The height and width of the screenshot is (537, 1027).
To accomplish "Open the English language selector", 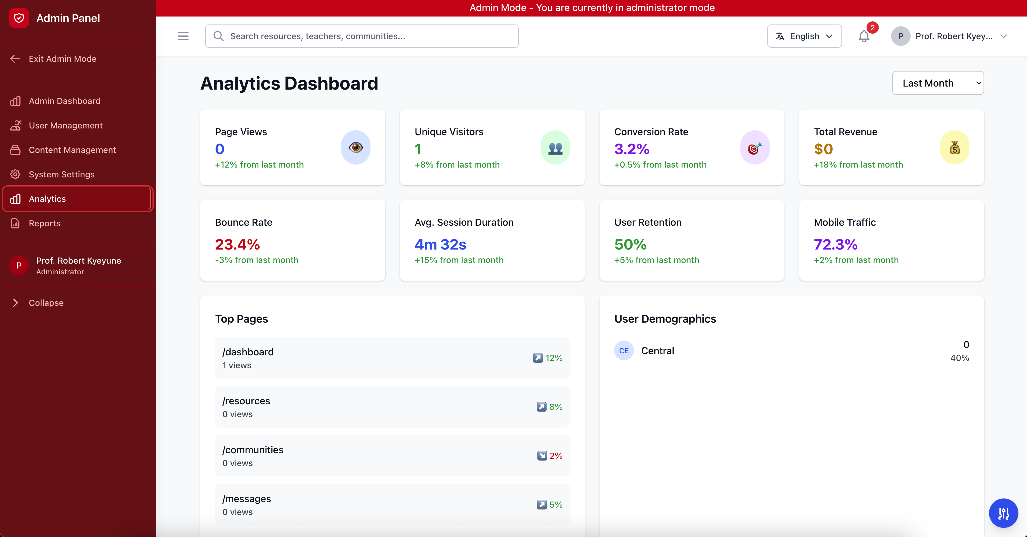I will pyautogui.click(x=804, y=36).
